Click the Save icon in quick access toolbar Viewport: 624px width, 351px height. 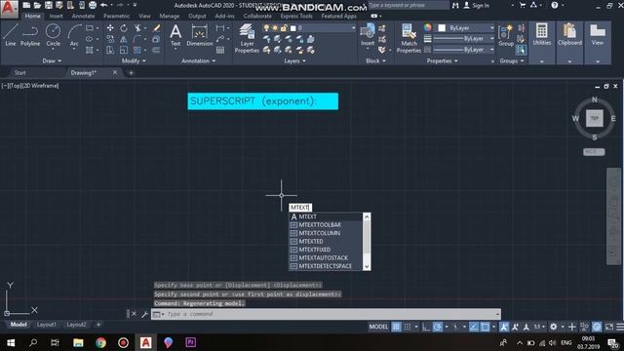[48, 5]
